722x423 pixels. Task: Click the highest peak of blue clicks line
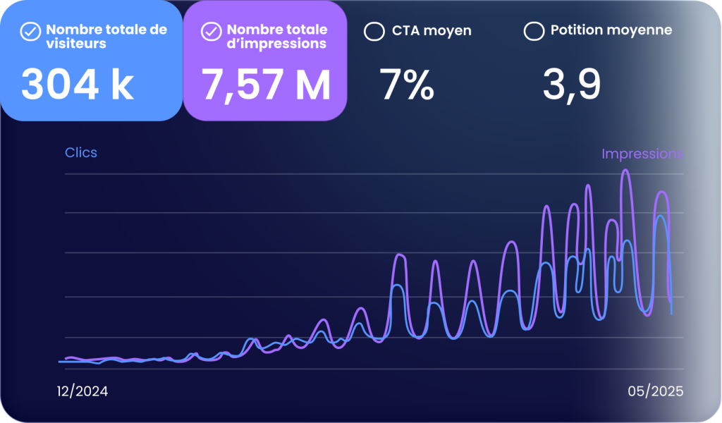tap(661, 216)
